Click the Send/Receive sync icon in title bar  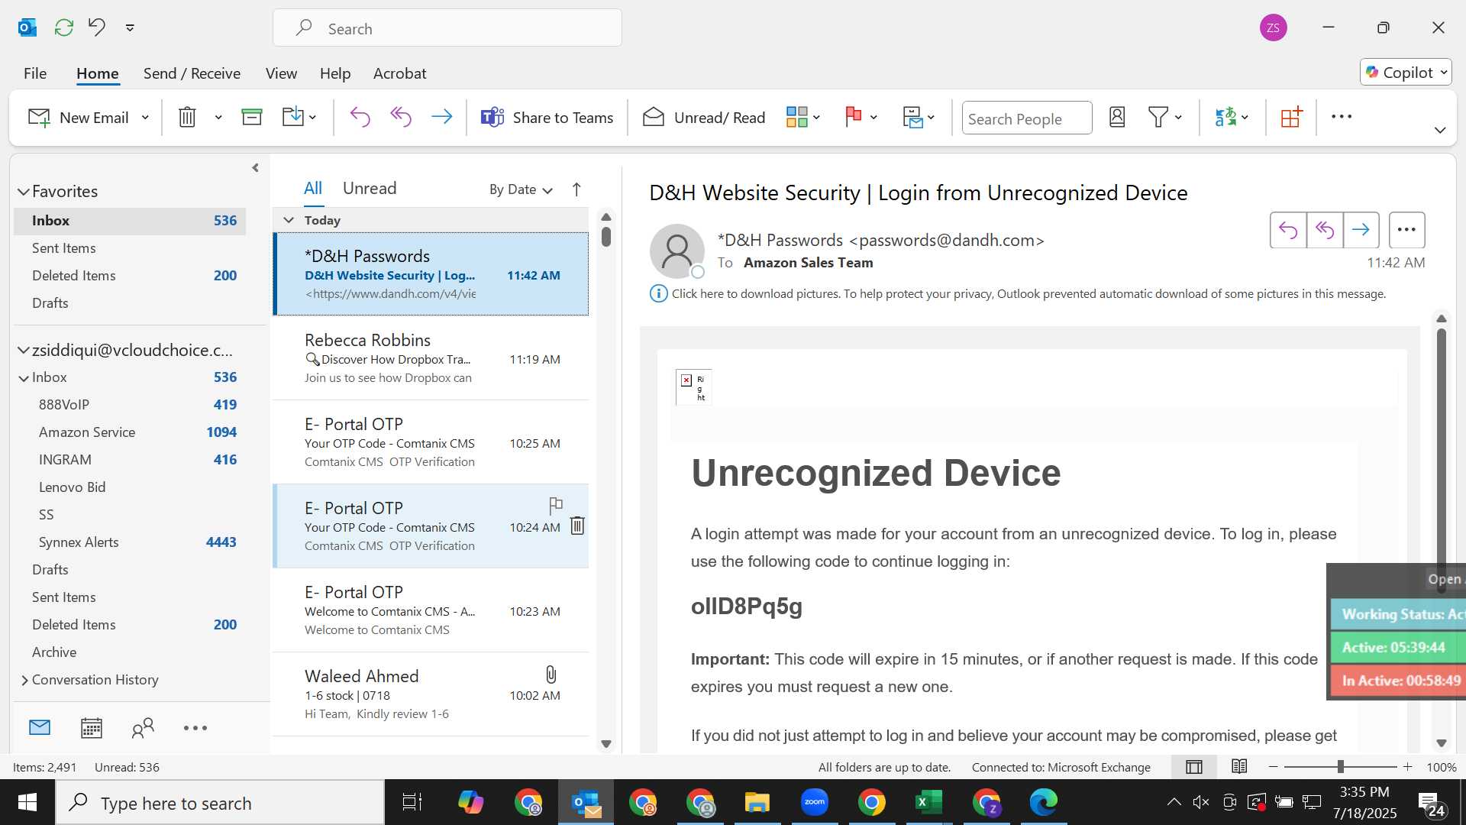tap(64, 28)
